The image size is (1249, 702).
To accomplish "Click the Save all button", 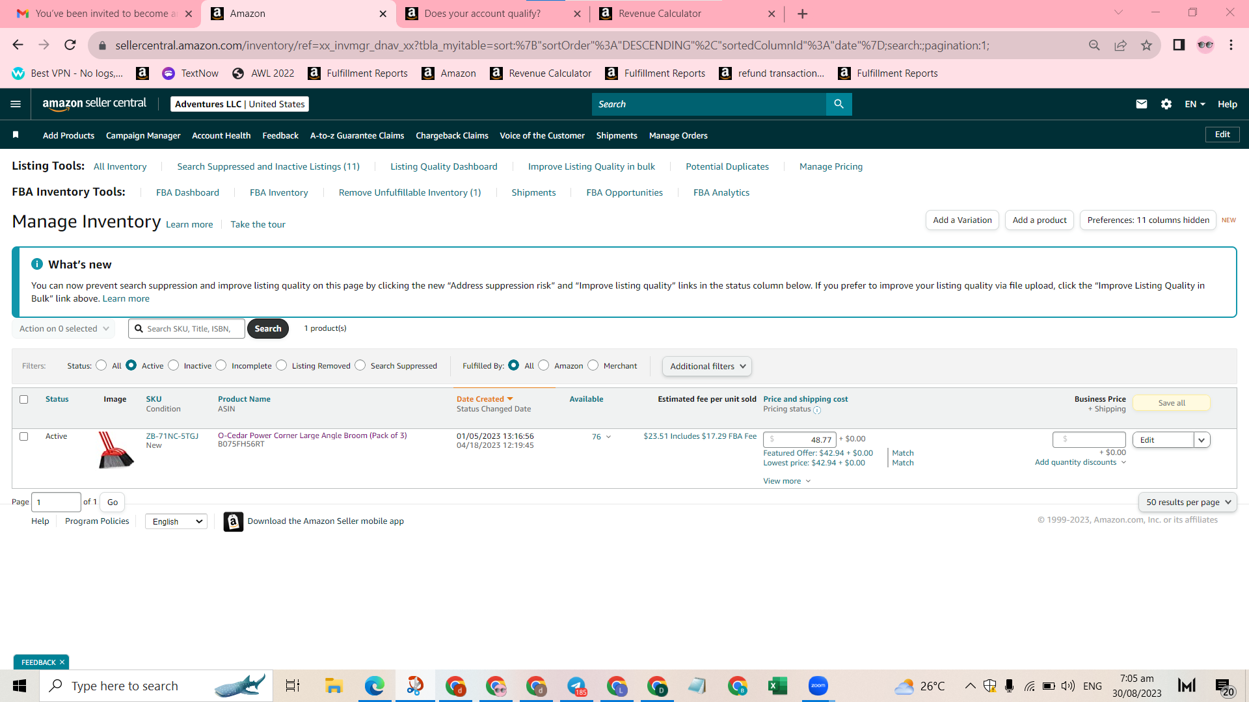I will point(1172,403).
